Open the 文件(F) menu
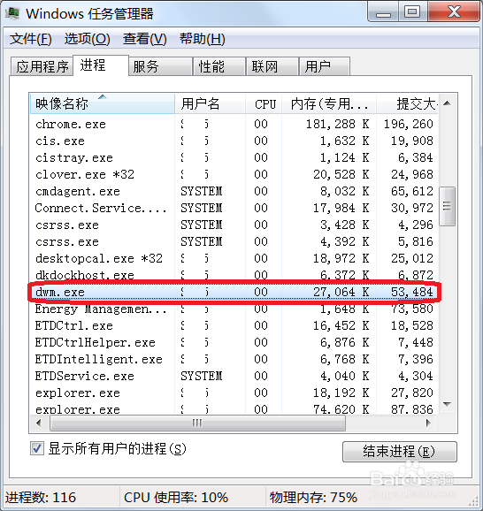The height and width of the screenshot is (511, 483). click(30, 39)
